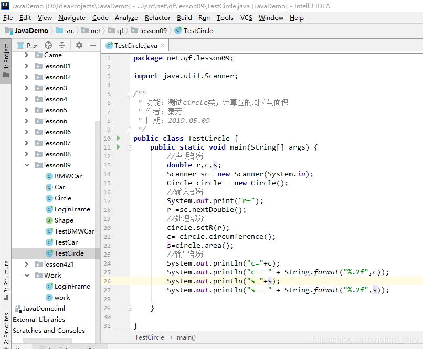
Task: Run class TestCircle via line 10 gutter arrow
Action: click(x=118, y=138)
